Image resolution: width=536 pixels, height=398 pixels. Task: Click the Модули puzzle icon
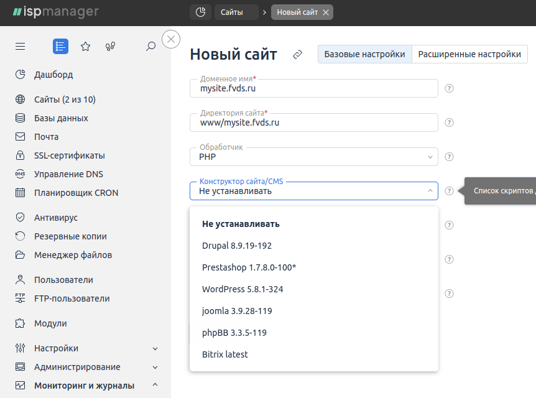(x=20, y=323)
